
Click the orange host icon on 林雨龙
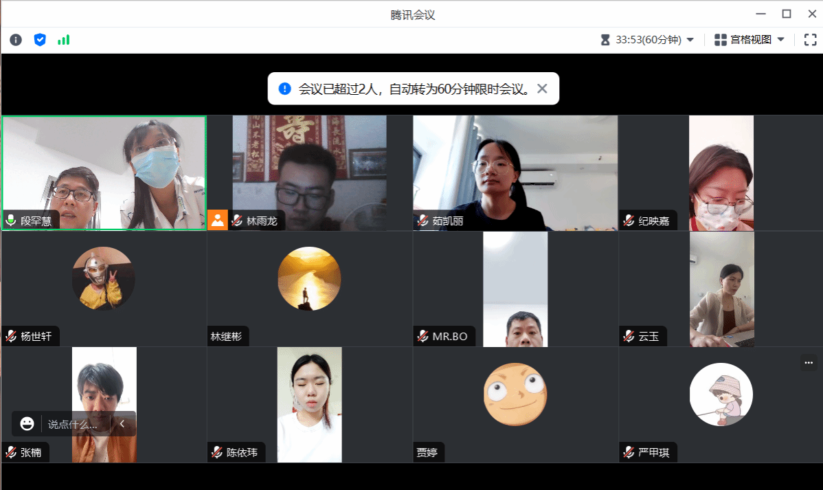(218, 221)
